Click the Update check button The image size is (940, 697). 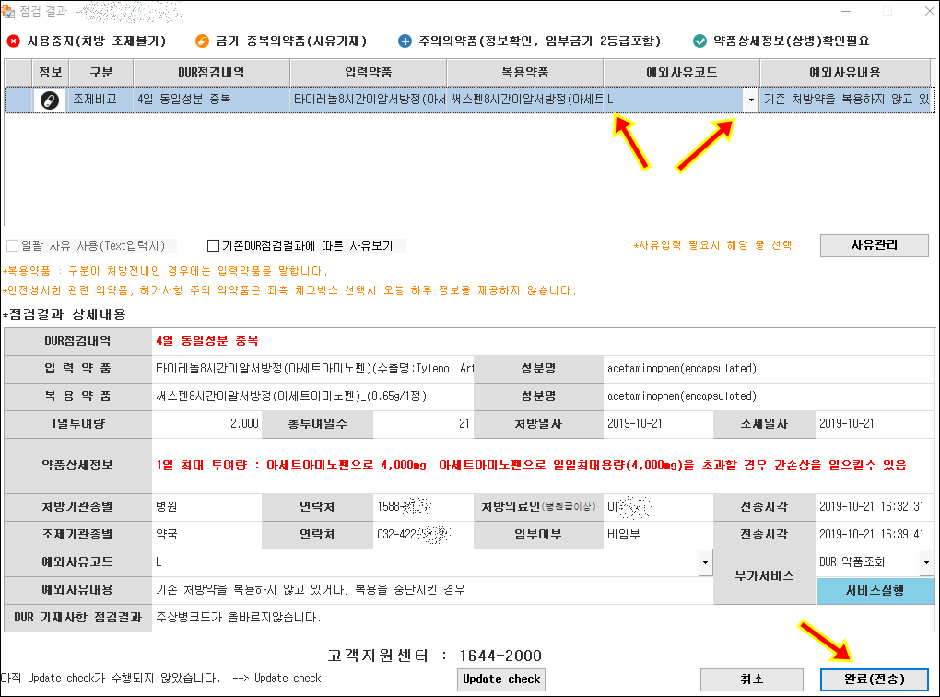(501, 679)
